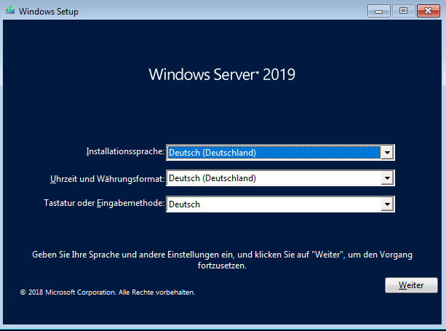Click the Uhrzeit und Währungsformat label
Image resolution: width=446 pixels, height=331 pixels.
tap(107, 179)
